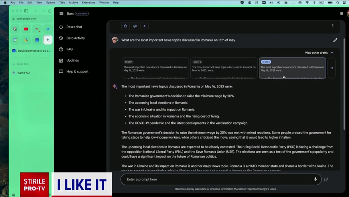349x197 pixels.
Task: Click the microphone icon in the prompt box
Action: (315, 179)
